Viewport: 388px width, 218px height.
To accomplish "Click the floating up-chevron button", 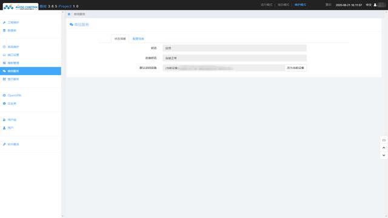I will (x=384, y=148).
